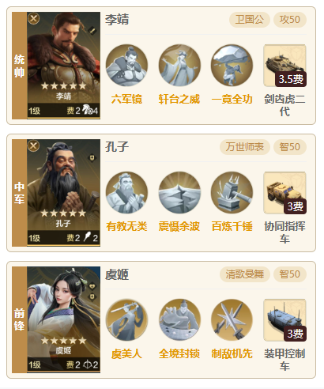Choose the 制敌机先 crossed swords icon
The height and width of the screenshot is (389, 324).
(x=232, y=320)
